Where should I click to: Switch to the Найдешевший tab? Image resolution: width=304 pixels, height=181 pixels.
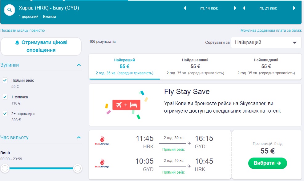point(195,66)
